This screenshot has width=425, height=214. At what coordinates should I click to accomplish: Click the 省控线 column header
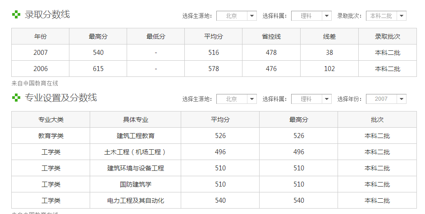tap(271, 36)
